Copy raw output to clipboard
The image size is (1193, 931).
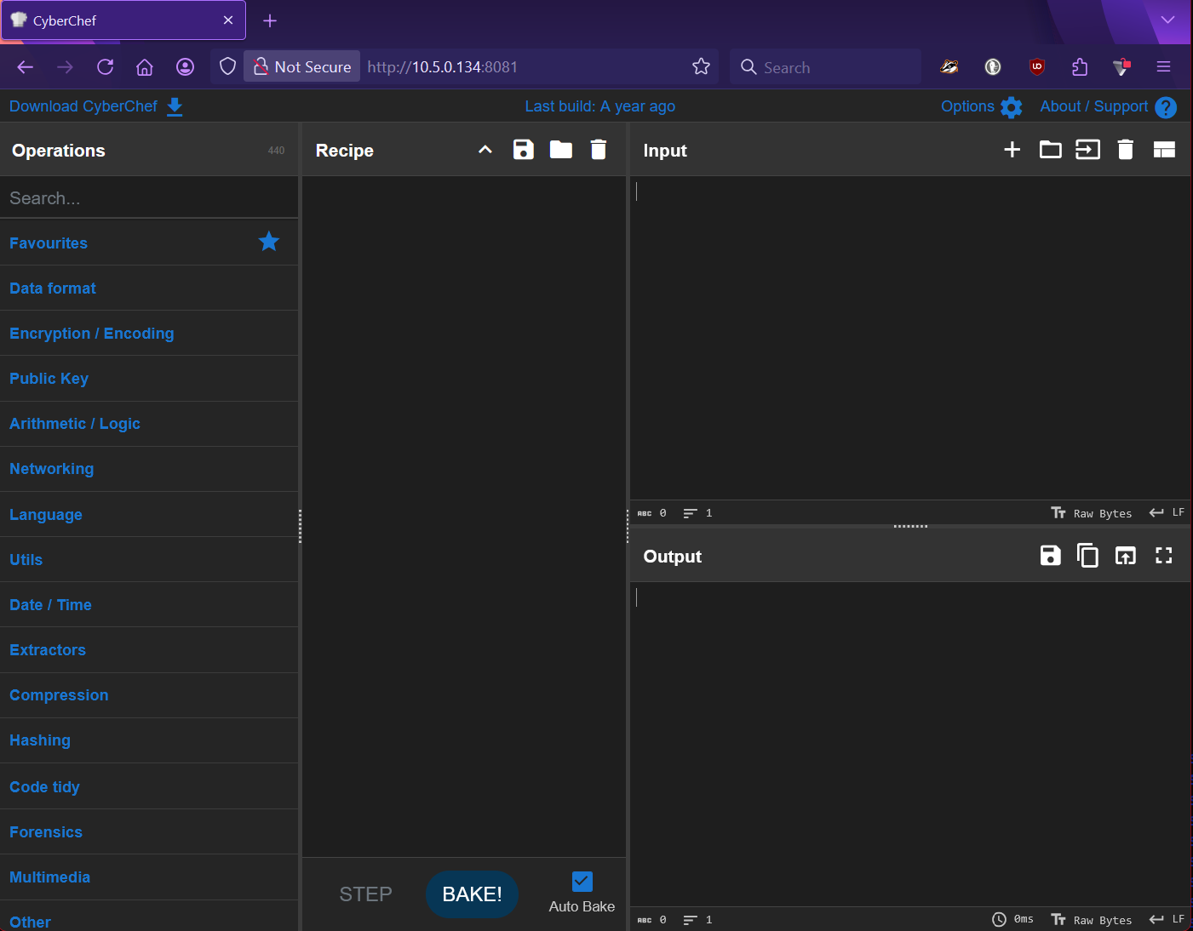(1087, 556)
